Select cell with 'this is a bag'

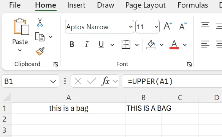69,108
